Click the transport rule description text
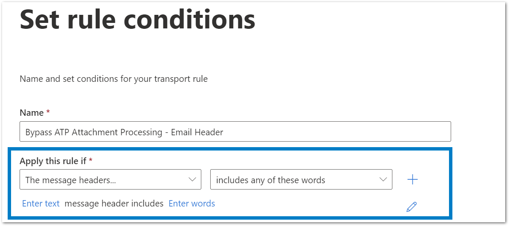Image resolution: width=509 pixels, height=226 pixels. [x=114, y=78]
